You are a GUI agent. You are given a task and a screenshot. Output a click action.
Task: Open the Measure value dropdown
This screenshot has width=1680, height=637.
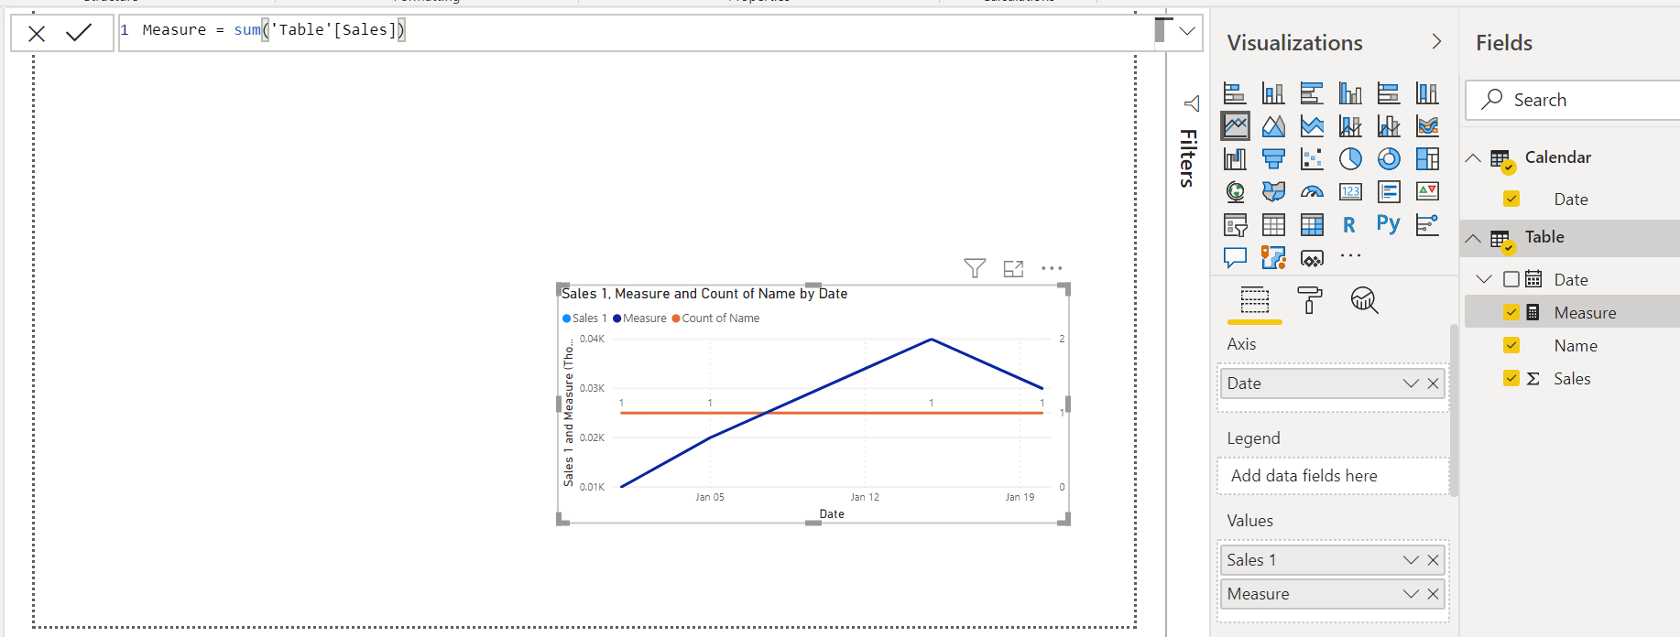click(1411, 594)
